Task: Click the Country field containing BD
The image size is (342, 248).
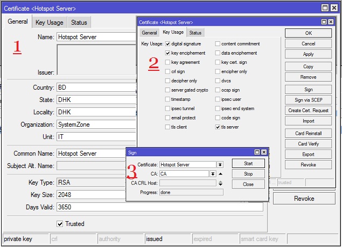Action: pyautogui.click(x=96, y=87)
